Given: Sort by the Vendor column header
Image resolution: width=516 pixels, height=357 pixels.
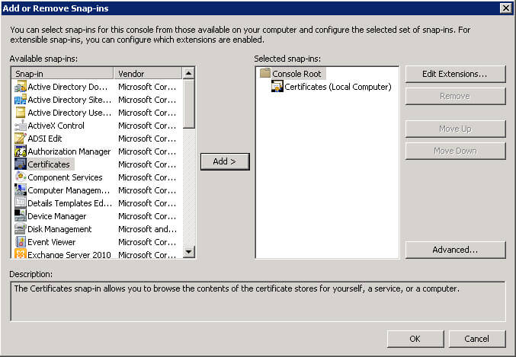Looking at the screenshot, I should (148, 74).
